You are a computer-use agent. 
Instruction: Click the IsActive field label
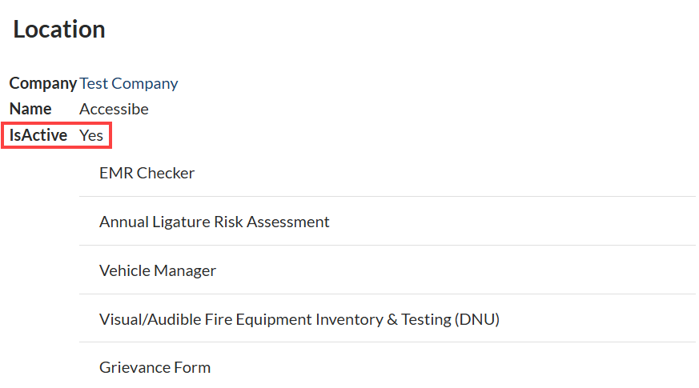point(38,135)
